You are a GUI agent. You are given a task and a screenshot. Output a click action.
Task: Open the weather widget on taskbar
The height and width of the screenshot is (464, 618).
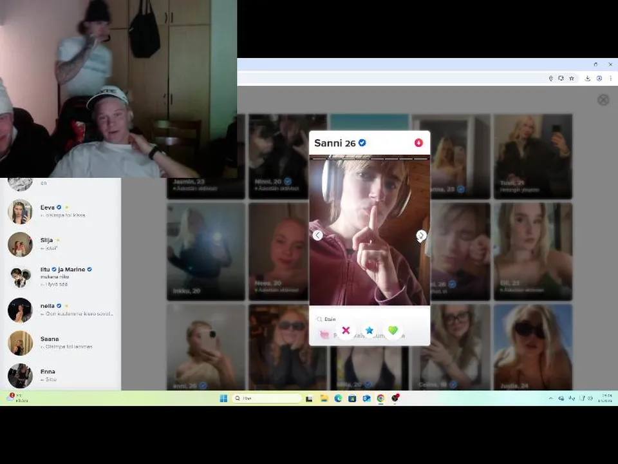[17, 398]
